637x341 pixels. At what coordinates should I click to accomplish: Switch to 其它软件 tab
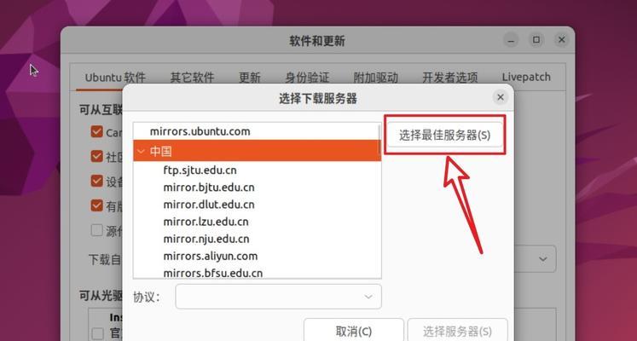(192, 77)
